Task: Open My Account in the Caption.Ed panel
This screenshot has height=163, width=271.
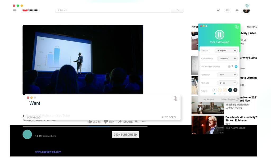Action: pos(209,99)
